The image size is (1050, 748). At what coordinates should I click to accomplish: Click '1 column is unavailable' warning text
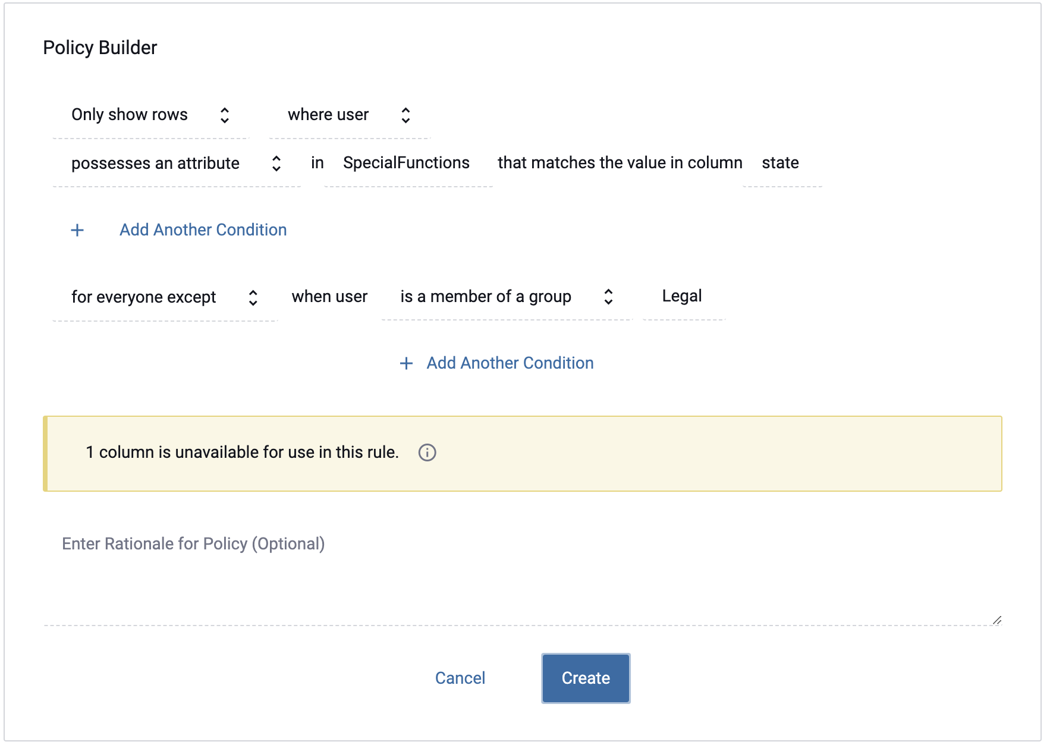pyautogui.click(x=242, y=452)
